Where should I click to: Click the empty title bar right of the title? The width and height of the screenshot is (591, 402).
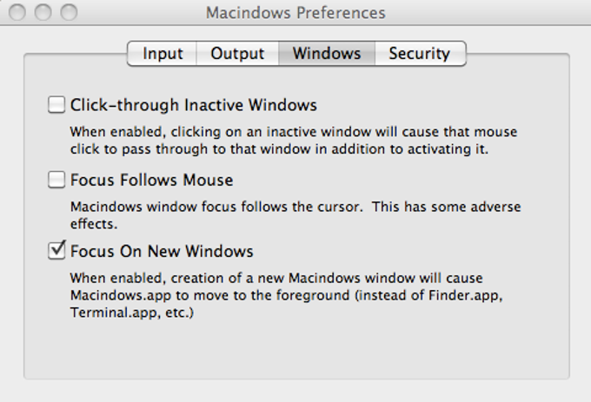click(x=487, y=13)
